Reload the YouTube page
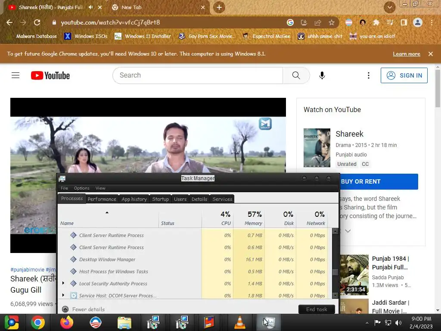This screenshot has width=441, height=331. click(37, 22)
